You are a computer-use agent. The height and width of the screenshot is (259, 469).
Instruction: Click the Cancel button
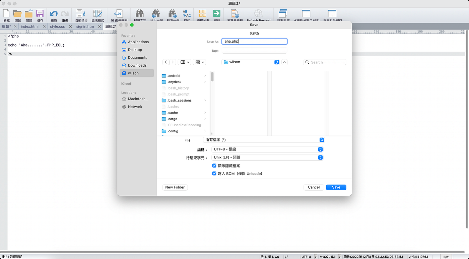click(x=314, y=187)
